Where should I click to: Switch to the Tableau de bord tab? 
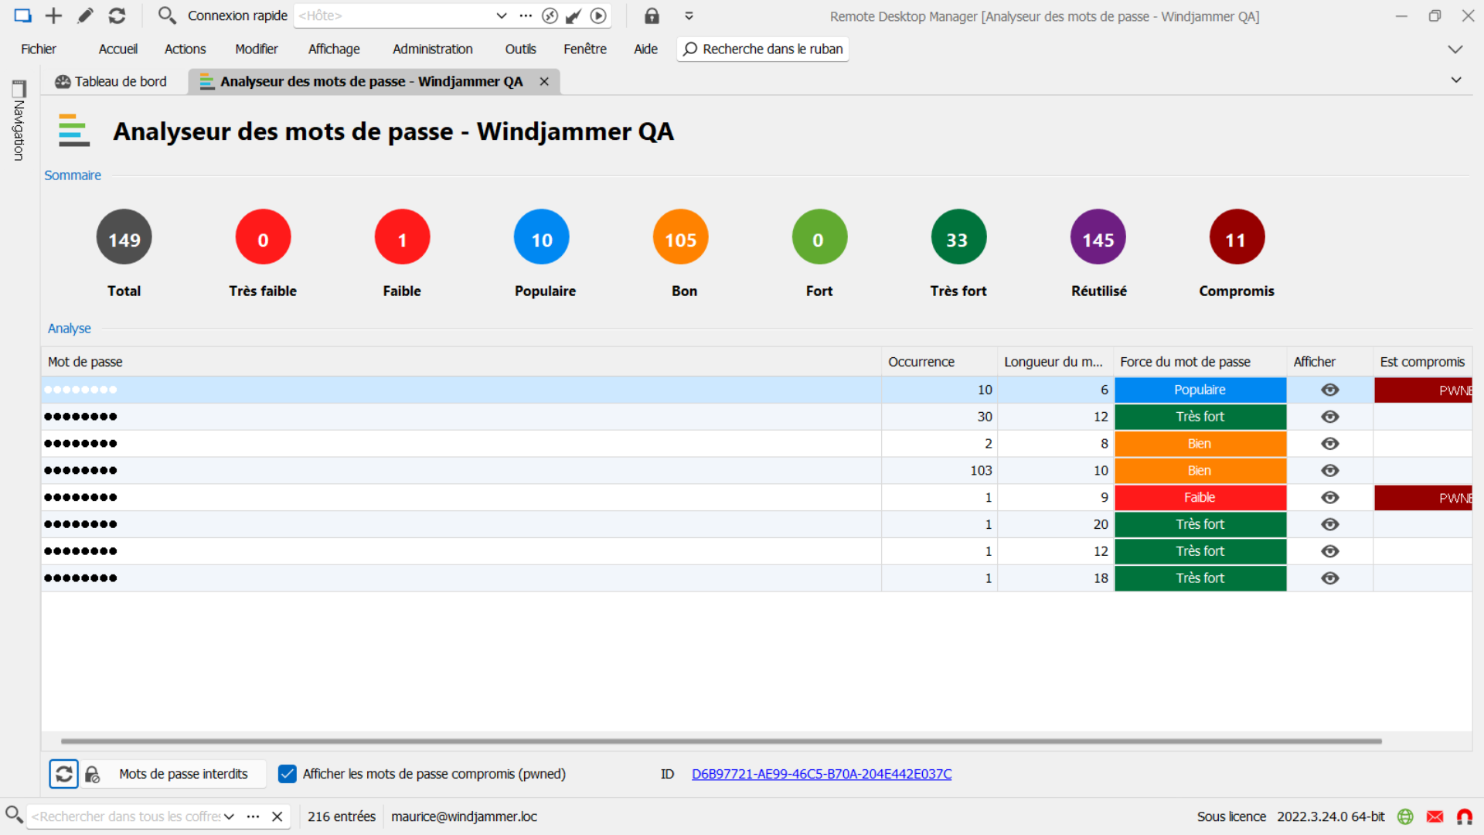point(111,81)
